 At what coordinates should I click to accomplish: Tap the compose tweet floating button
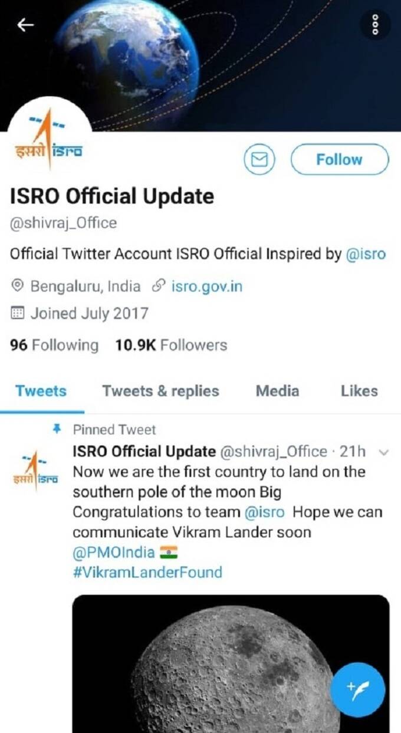[x=357, y=689]
